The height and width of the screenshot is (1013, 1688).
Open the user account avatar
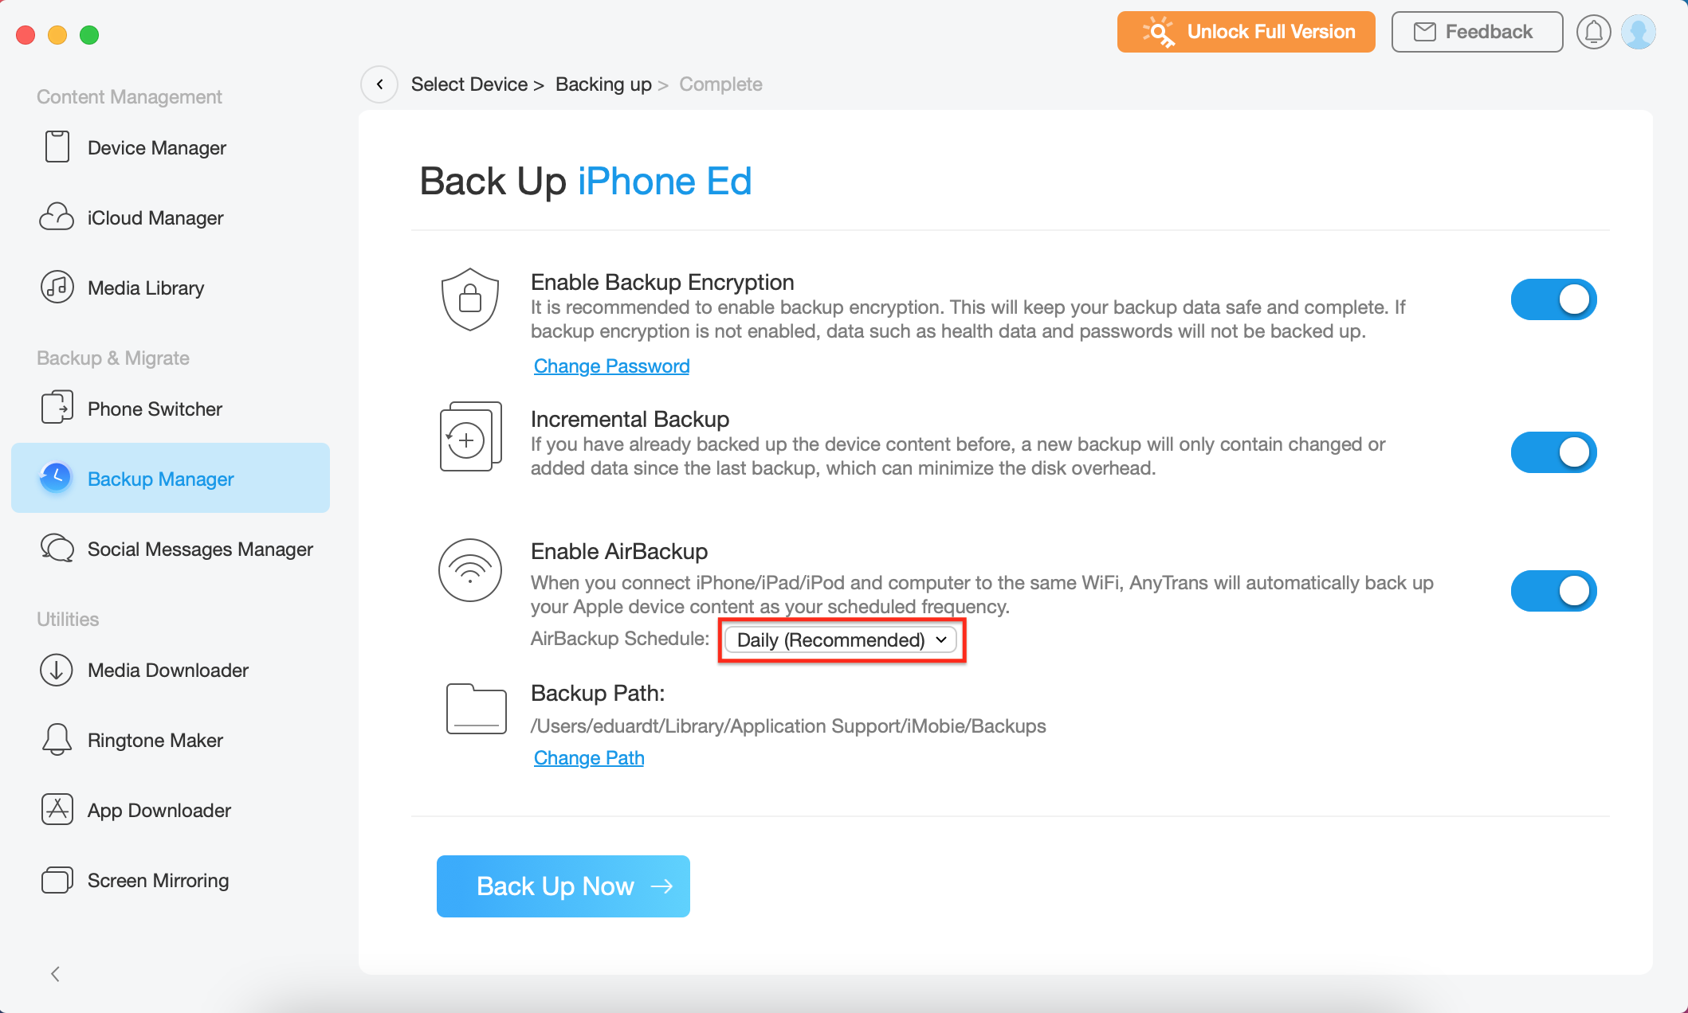coord(1639,33)
